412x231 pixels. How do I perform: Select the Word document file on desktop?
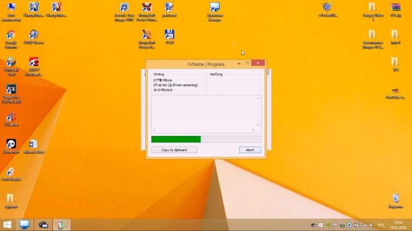[x=33, y=146]
